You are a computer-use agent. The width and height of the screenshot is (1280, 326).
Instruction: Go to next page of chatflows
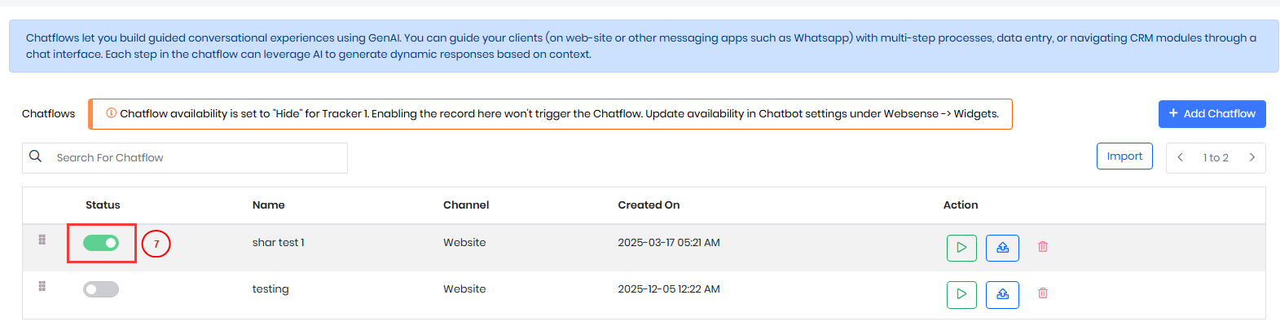[1251, 157]
